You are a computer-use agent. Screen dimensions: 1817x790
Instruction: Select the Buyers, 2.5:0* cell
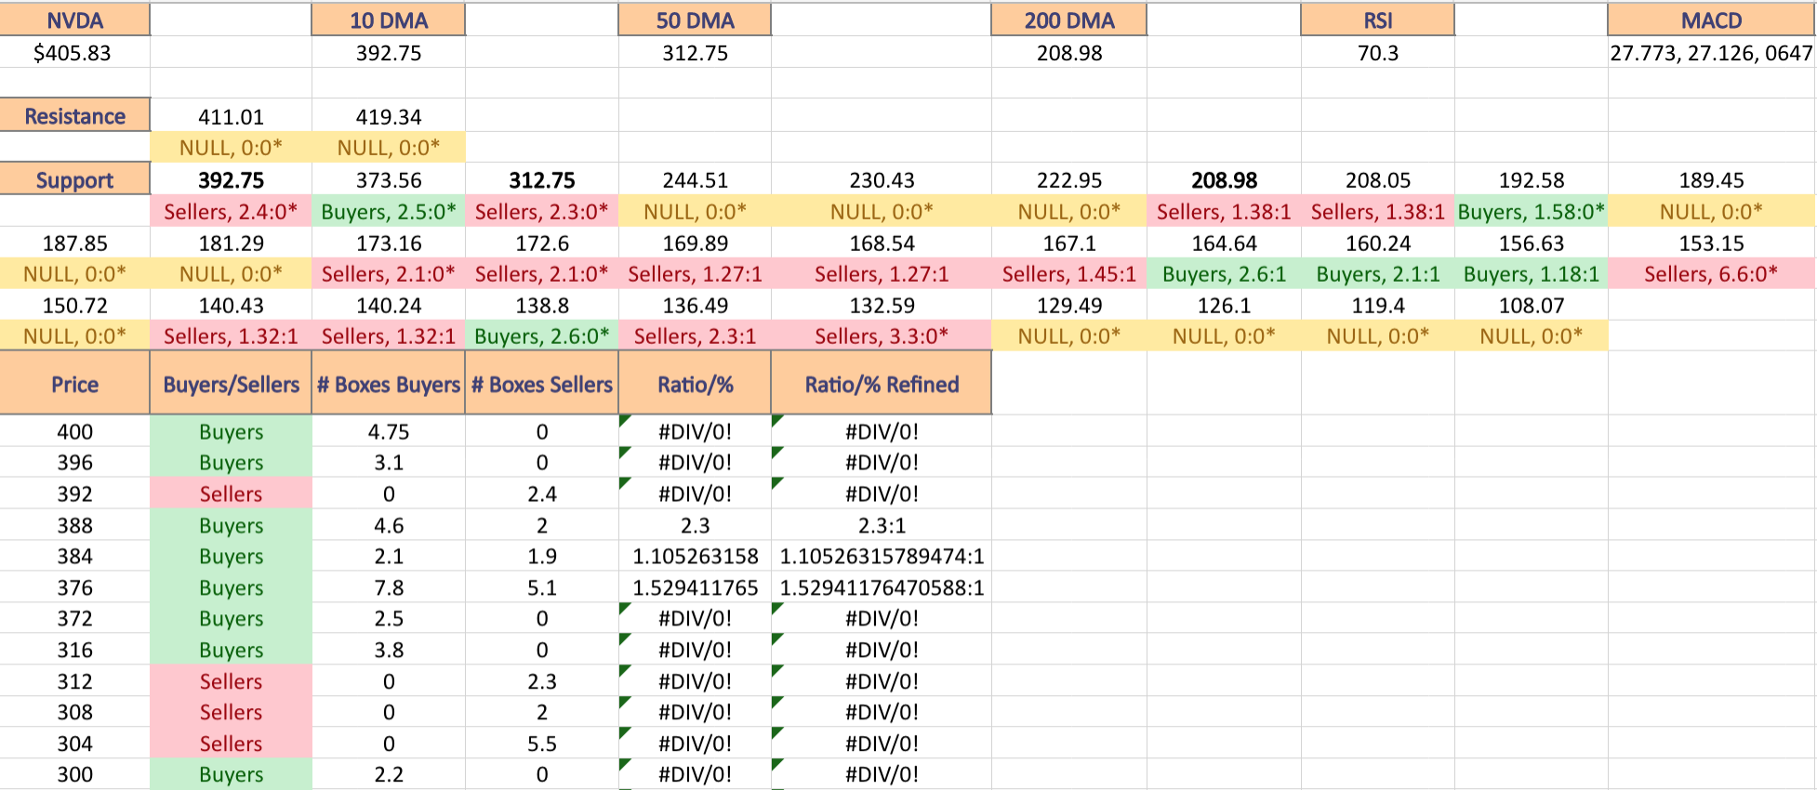(x=389, y=211)
